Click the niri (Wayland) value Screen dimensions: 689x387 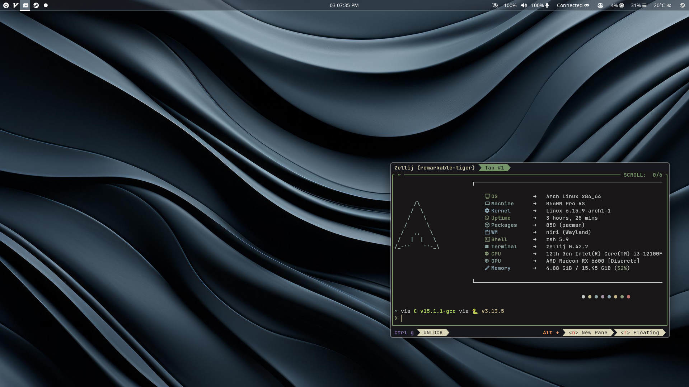[568, 232]
